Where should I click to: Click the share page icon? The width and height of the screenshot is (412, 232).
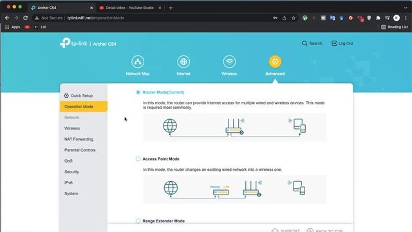coord(285,18)
